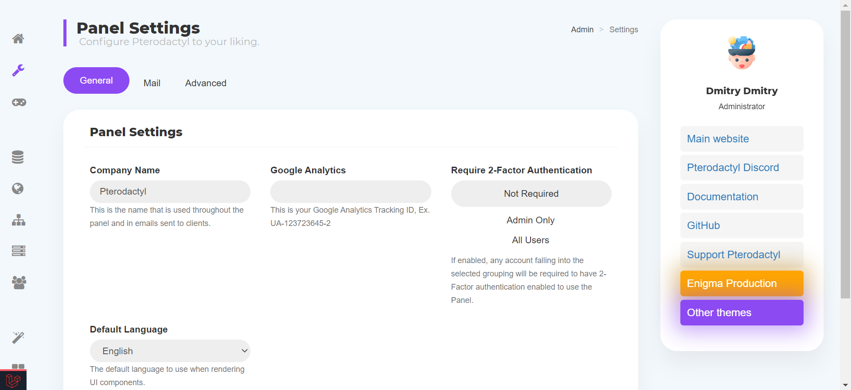The image size is (851, 390).
Task: Open locations via the globe icon
Action: click(x=18, y=189)
